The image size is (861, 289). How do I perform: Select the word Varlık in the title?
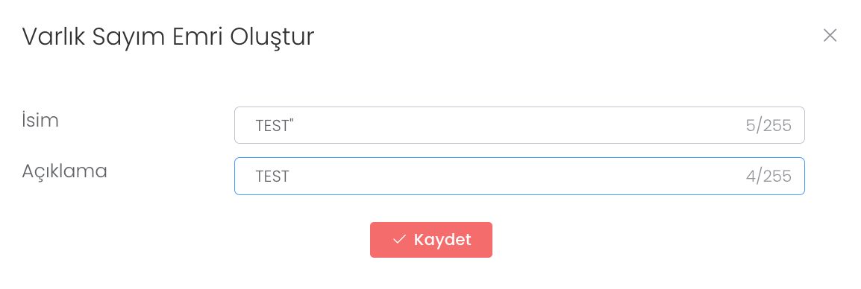52,36
